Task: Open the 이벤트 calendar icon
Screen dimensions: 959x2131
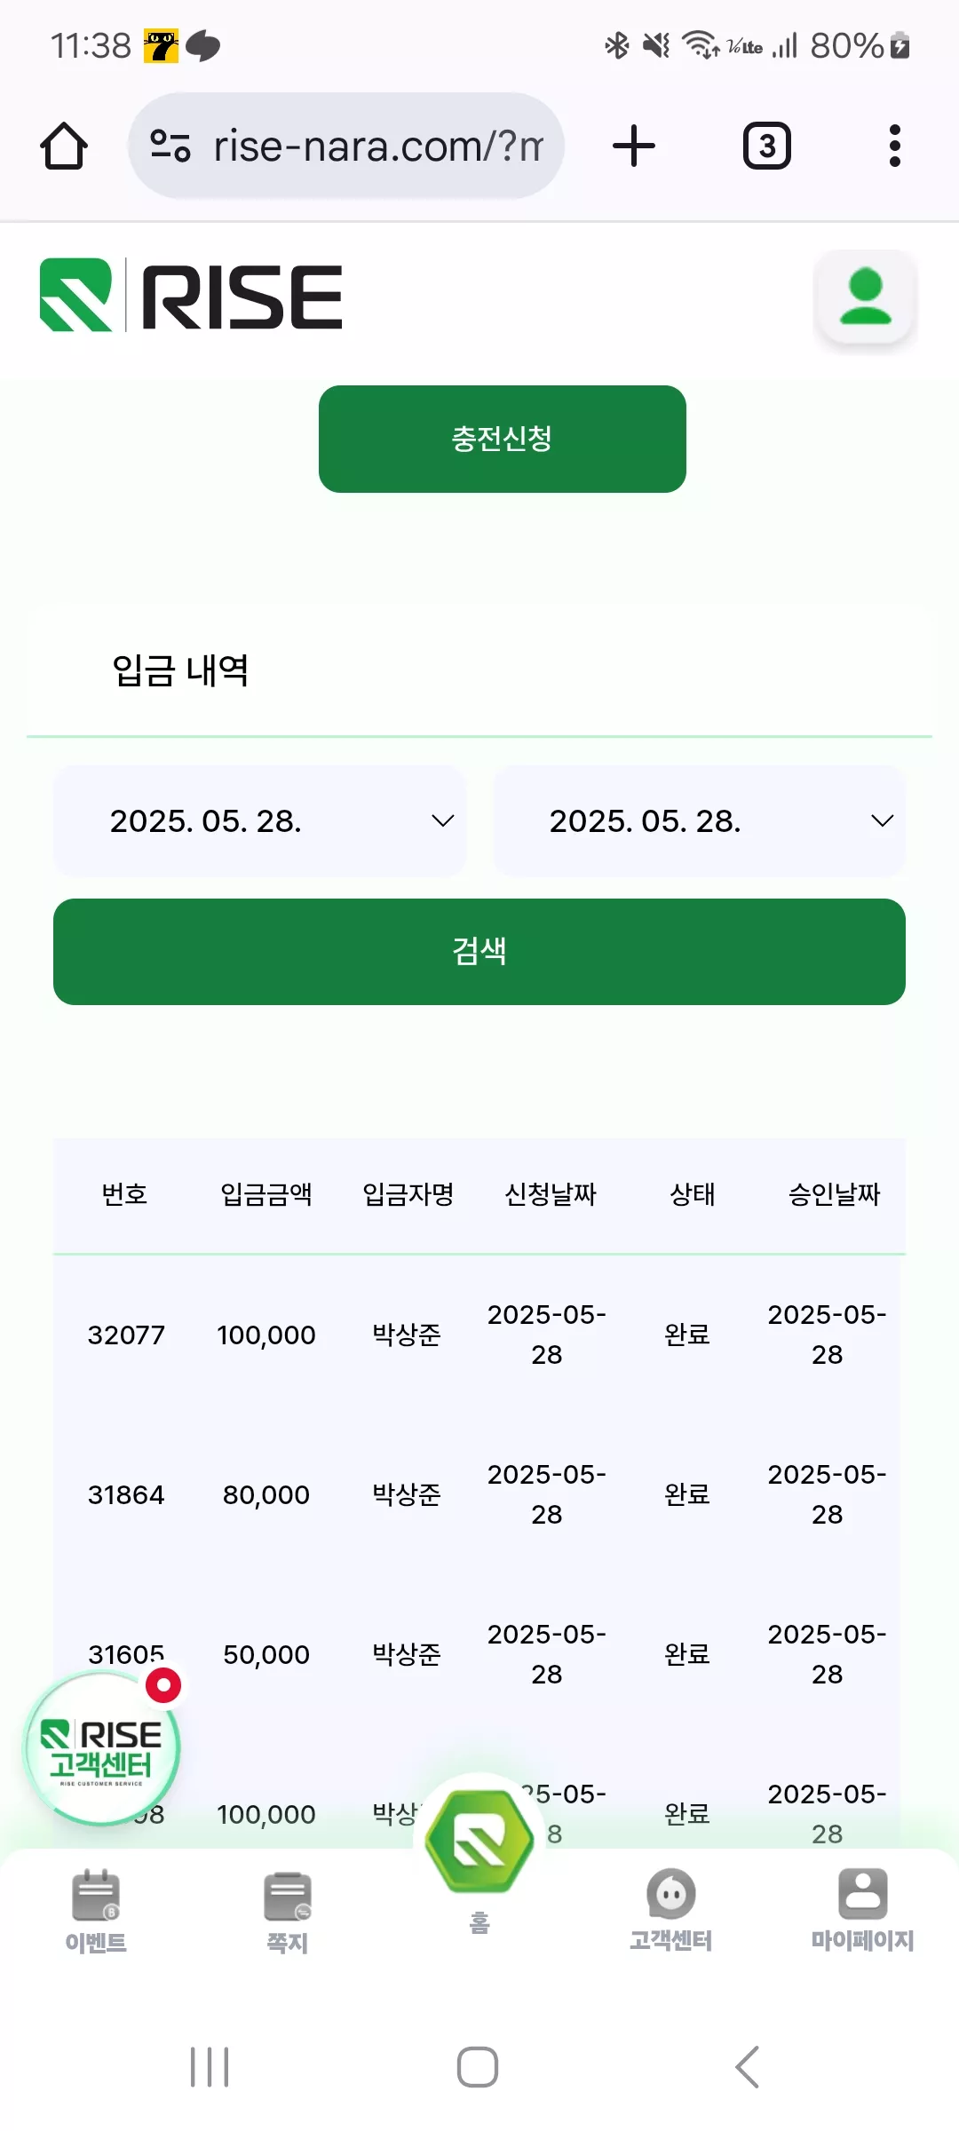Action: [x=96, y=1895]
